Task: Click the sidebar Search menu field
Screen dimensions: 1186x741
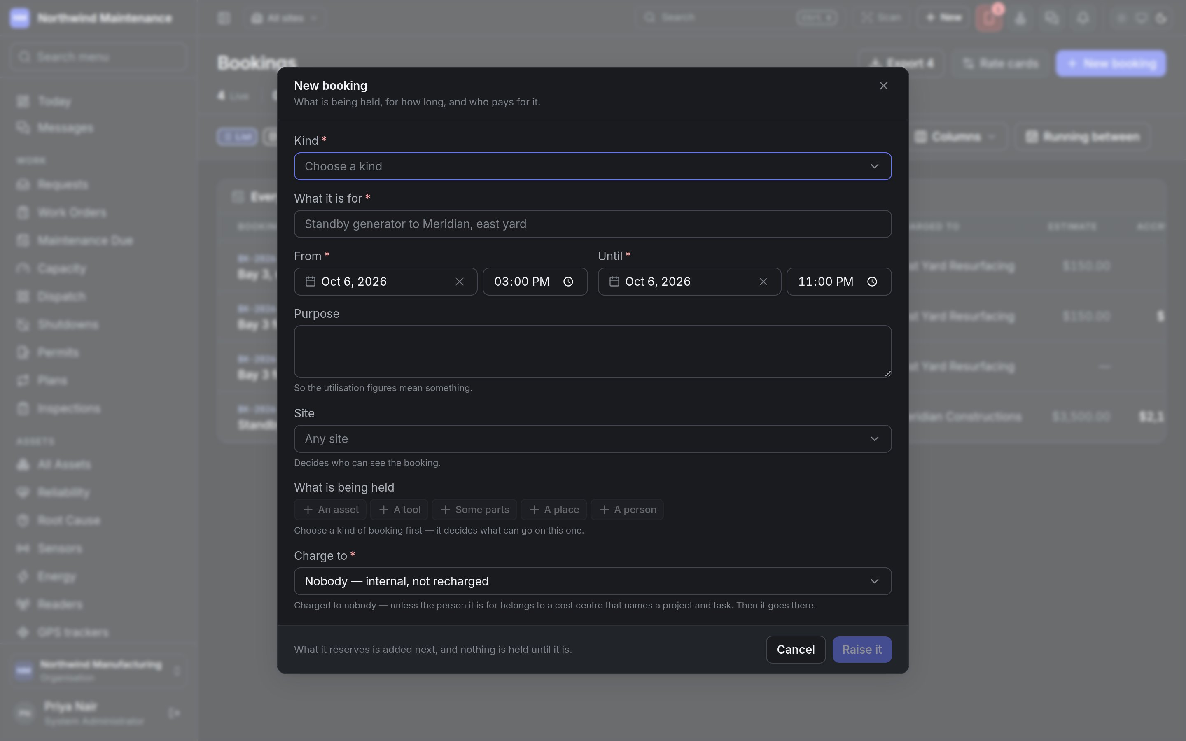Action: 98,57
